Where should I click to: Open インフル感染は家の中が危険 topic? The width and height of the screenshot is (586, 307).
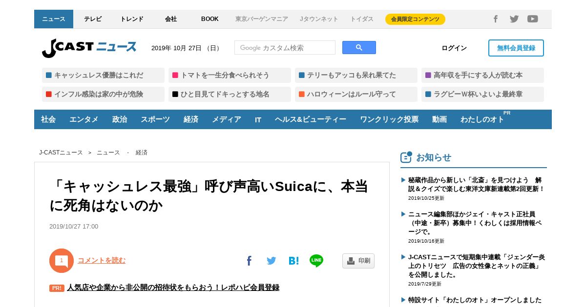[103, 94]
